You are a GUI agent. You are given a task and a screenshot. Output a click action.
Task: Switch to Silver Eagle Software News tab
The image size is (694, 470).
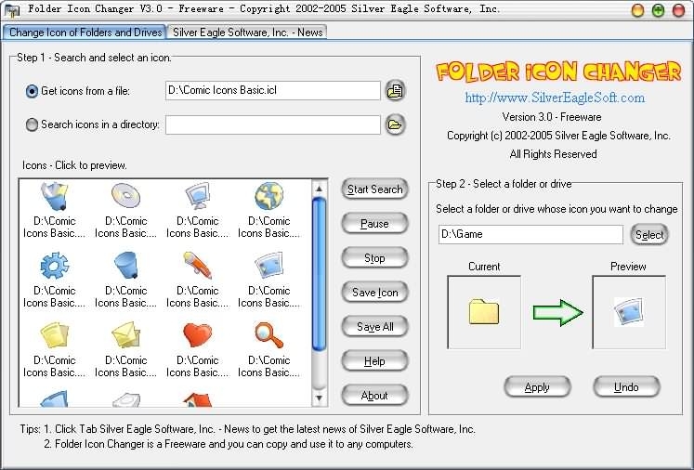(x=247, y=33)
